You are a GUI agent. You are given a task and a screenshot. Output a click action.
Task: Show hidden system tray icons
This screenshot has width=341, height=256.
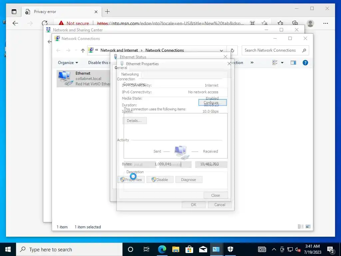tap(274, 249)
